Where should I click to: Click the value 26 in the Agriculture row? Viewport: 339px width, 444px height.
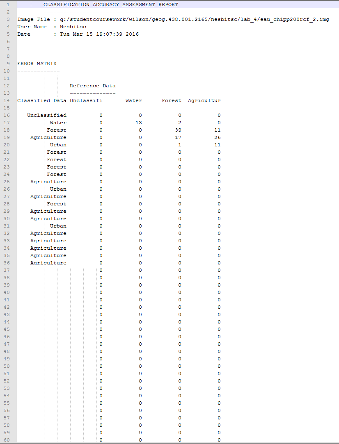click(218, 137)
